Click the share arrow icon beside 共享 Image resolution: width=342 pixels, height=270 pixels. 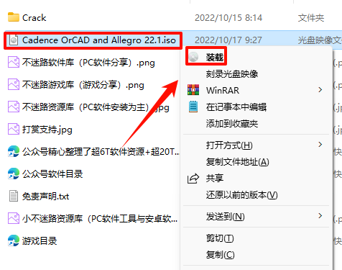[x=193, y=179]
